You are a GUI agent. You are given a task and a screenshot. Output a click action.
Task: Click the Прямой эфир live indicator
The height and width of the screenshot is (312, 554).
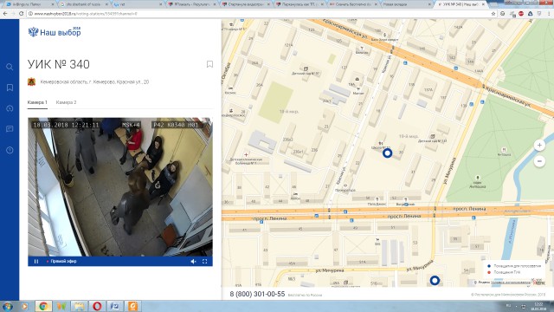[61, 262]
